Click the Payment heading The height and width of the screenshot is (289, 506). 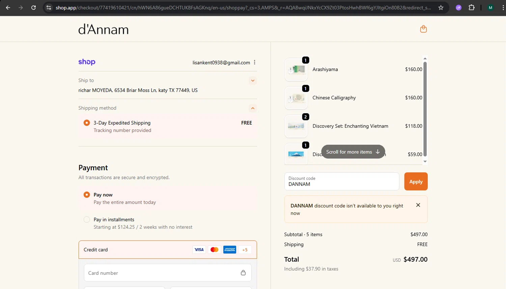(93, 168)
